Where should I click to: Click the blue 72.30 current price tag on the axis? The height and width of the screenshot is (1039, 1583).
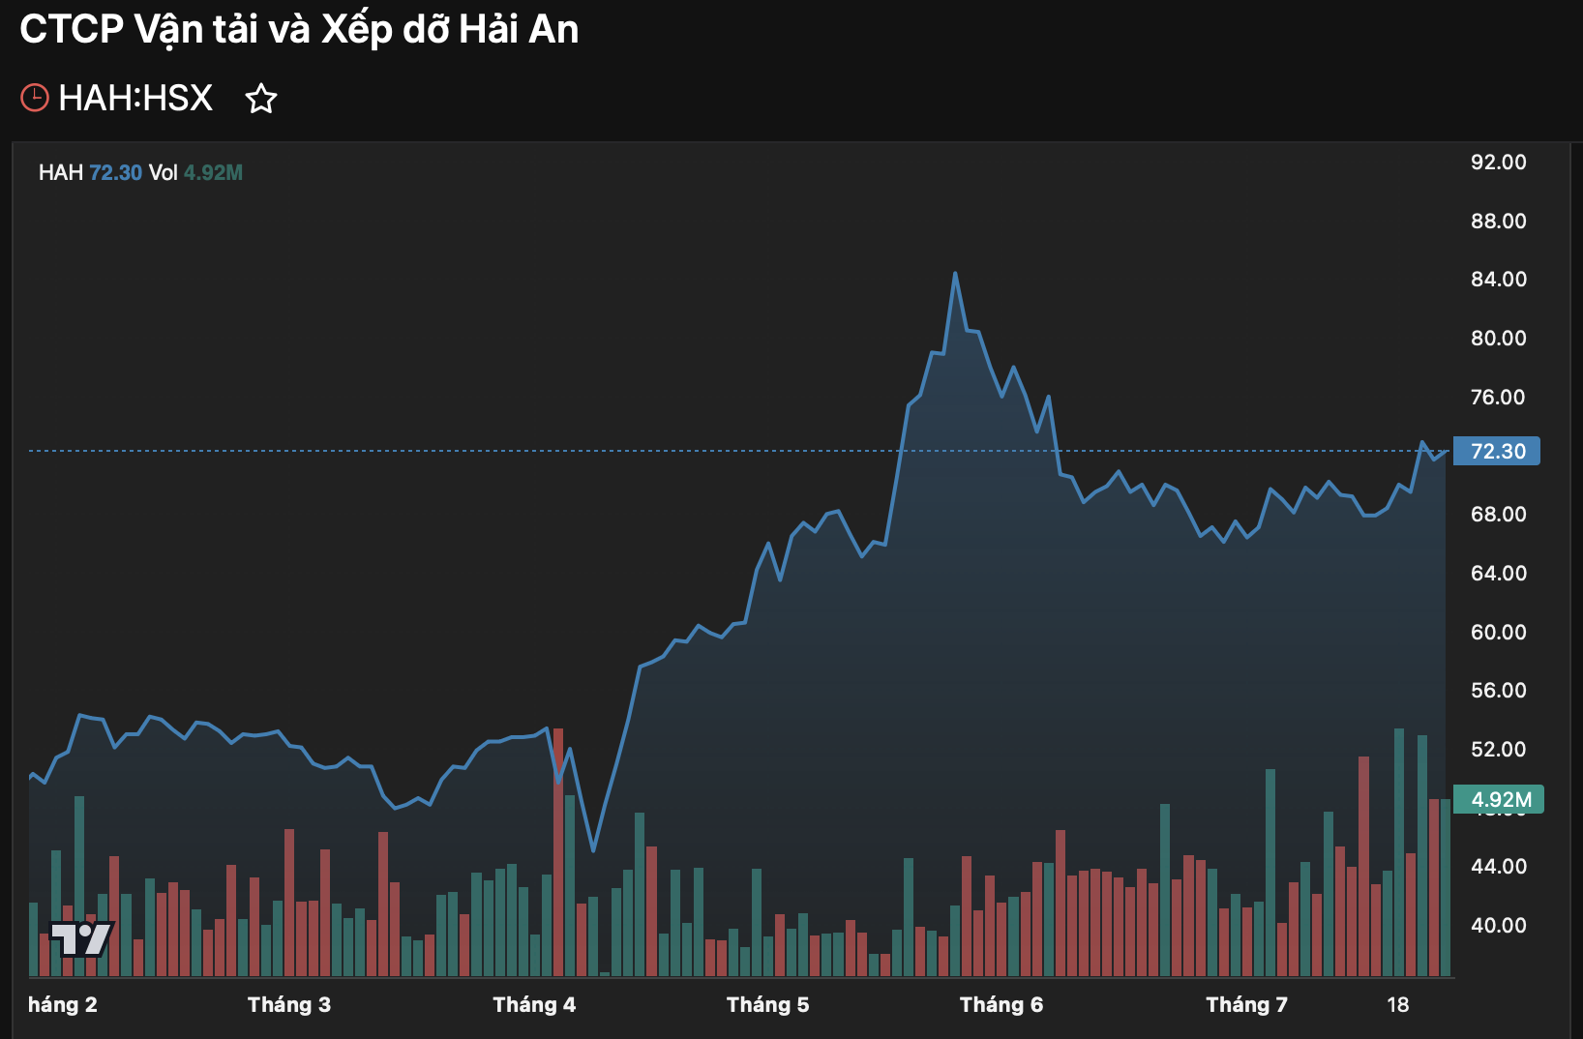[x=1498, y=451]
